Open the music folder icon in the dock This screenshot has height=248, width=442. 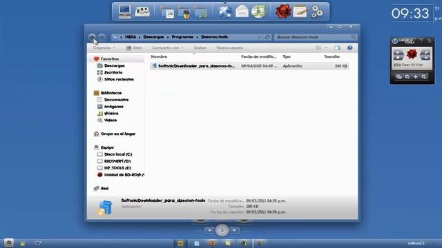[x=201, y=12]
